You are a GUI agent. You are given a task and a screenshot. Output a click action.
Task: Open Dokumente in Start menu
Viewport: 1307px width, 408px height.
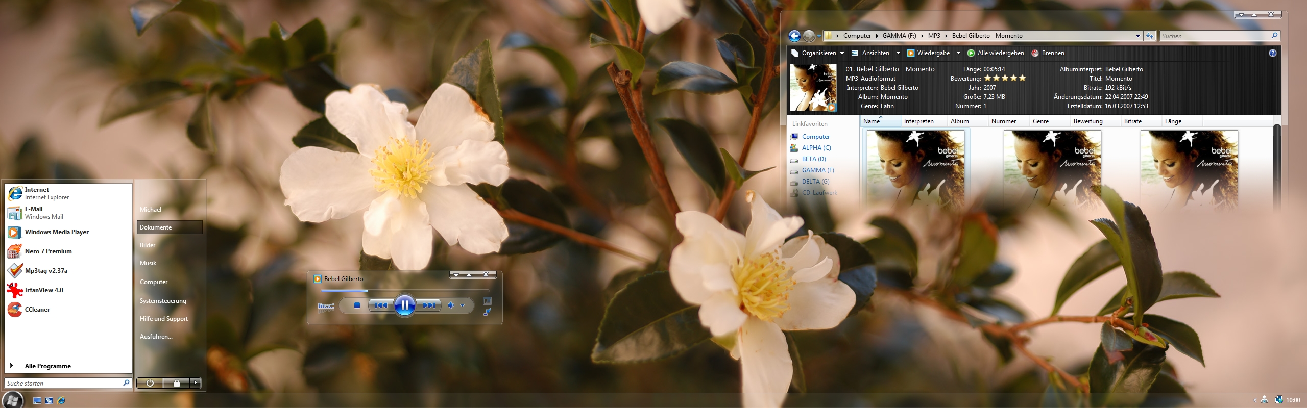[x=170, y=227]
